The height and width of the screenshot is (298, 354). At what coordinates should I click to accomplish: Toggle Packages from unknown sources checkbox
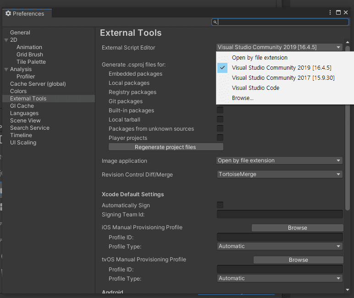[220, 128]
